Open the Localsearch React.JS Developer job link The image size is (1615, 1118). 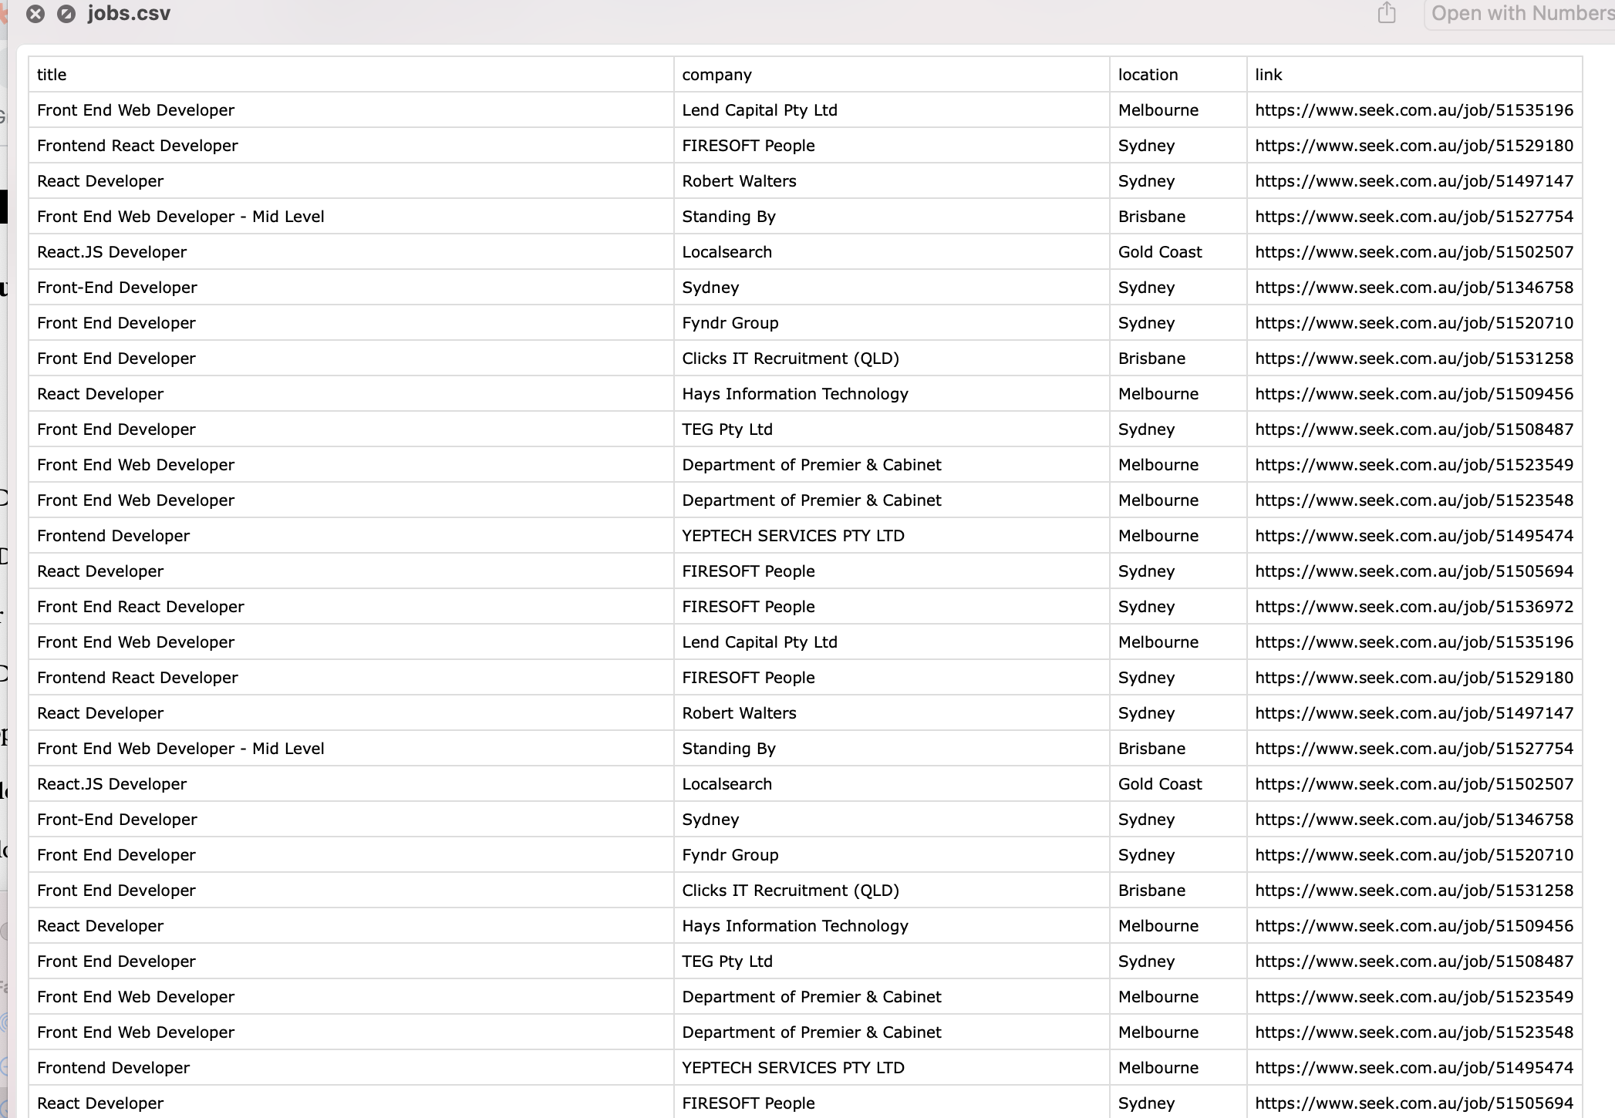pos(1414,251)
